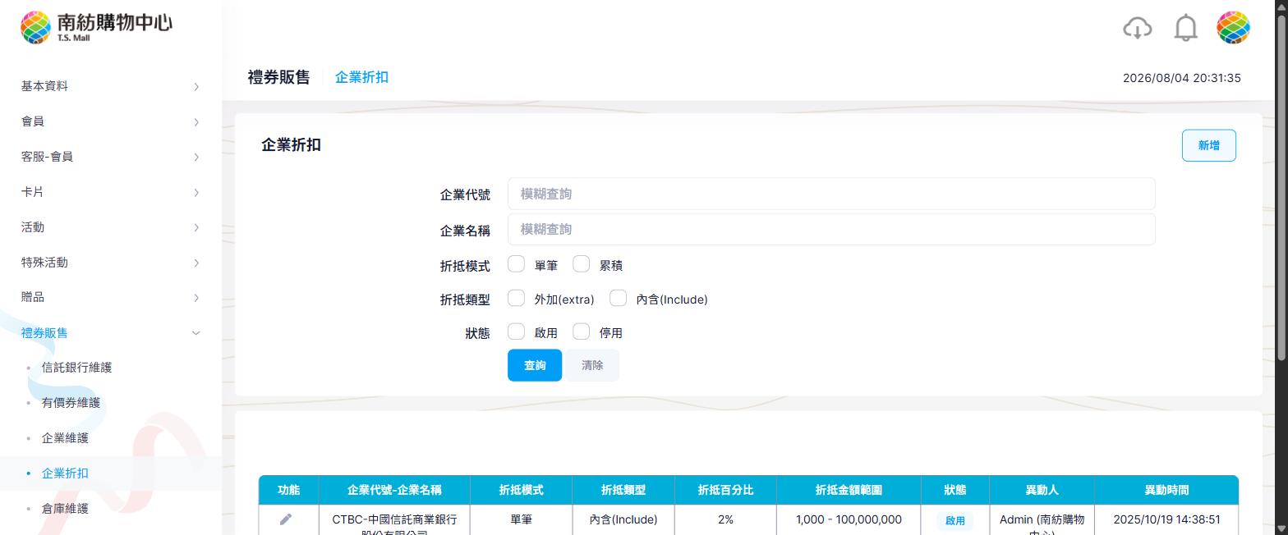1288x535 pixels.
Task: Expand the 客服-會員 menu
Action: tap(111, 157)
